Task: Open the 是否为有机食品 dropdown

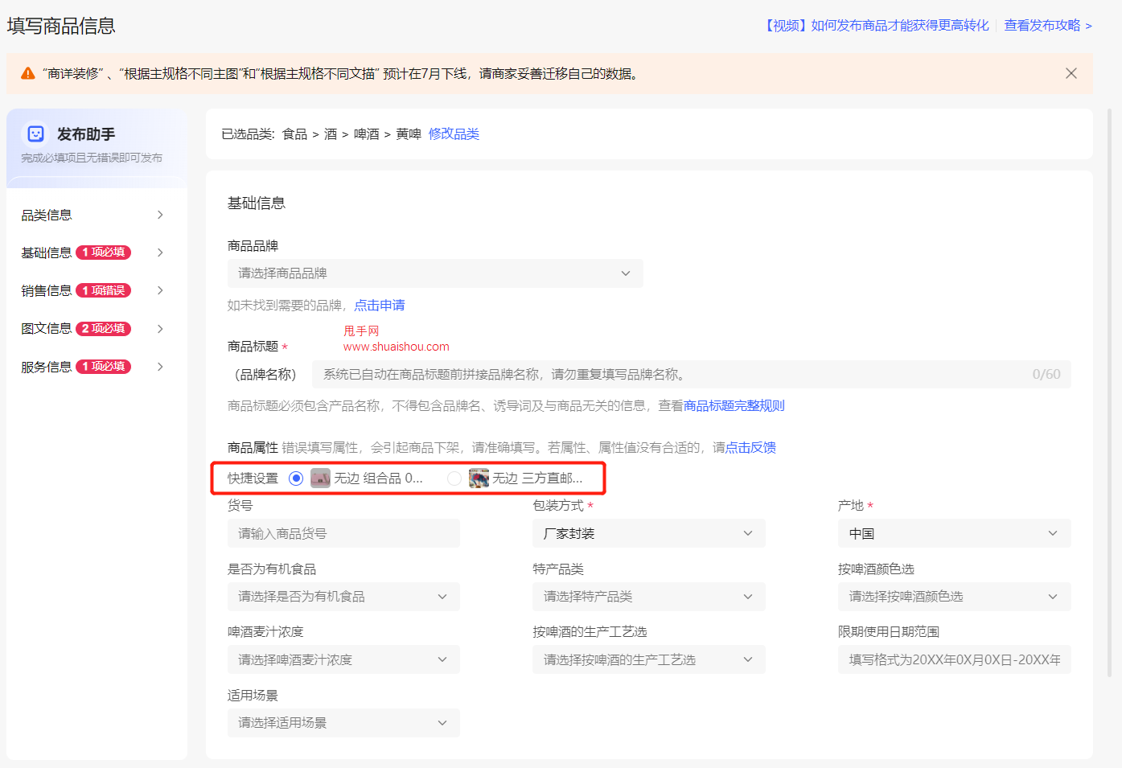Action: pyautogui.click(x=343, y=597)
